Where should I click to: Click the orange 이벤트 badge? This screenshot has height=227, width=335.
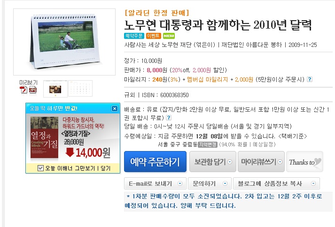tap(153, 36)
